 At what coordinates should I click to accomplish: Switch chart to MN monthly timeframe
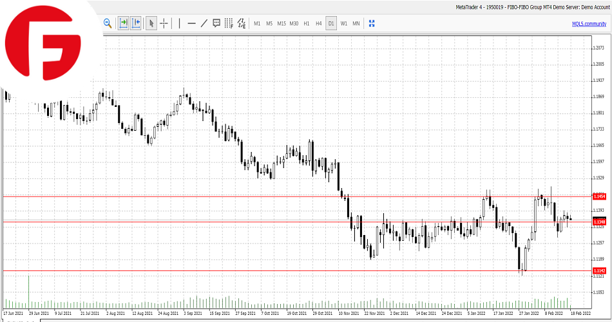coord(356,24)
